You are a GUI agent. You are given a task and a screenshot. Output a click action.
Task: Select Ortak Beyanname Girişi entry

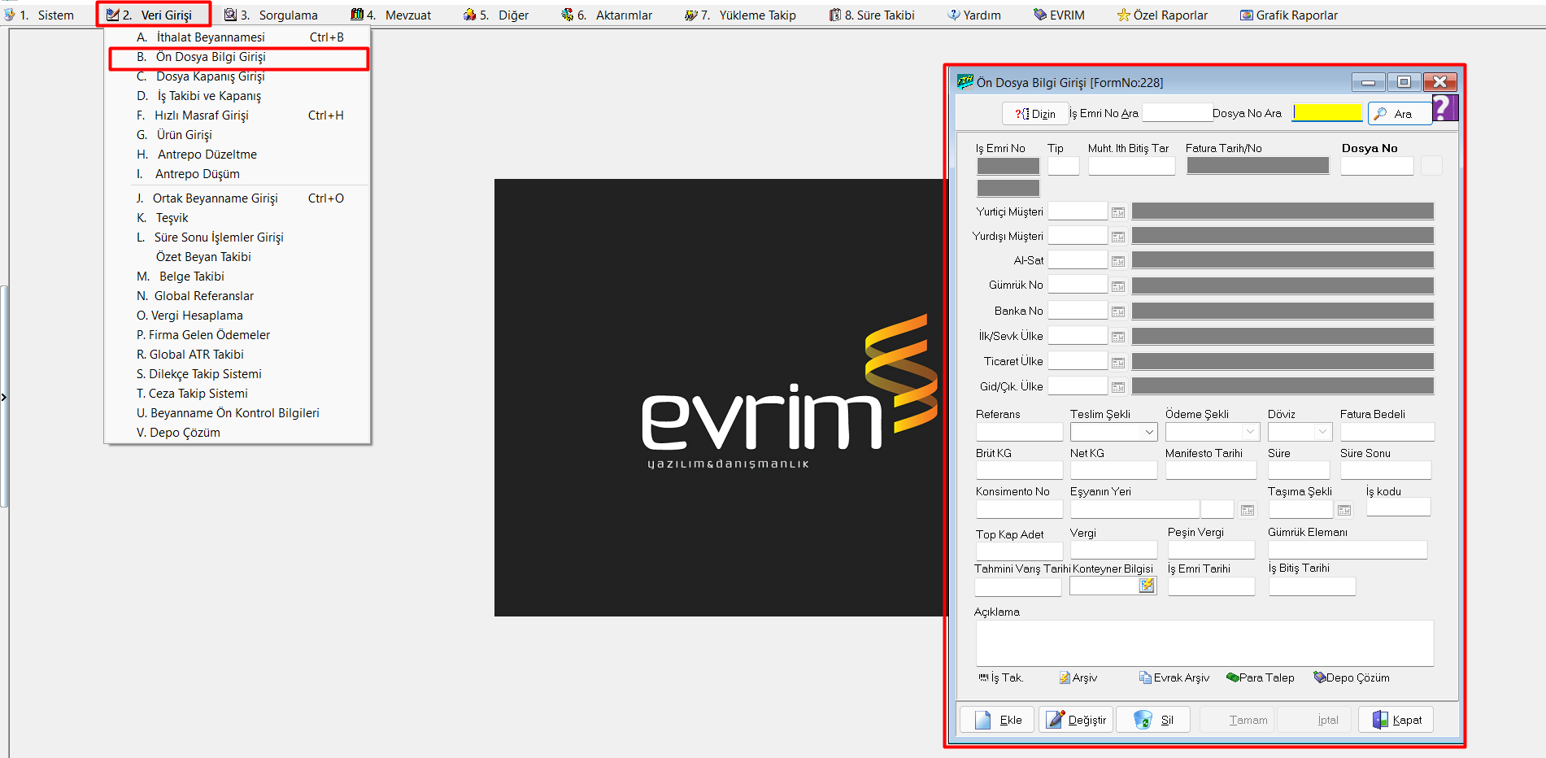[x=237, y=198]
